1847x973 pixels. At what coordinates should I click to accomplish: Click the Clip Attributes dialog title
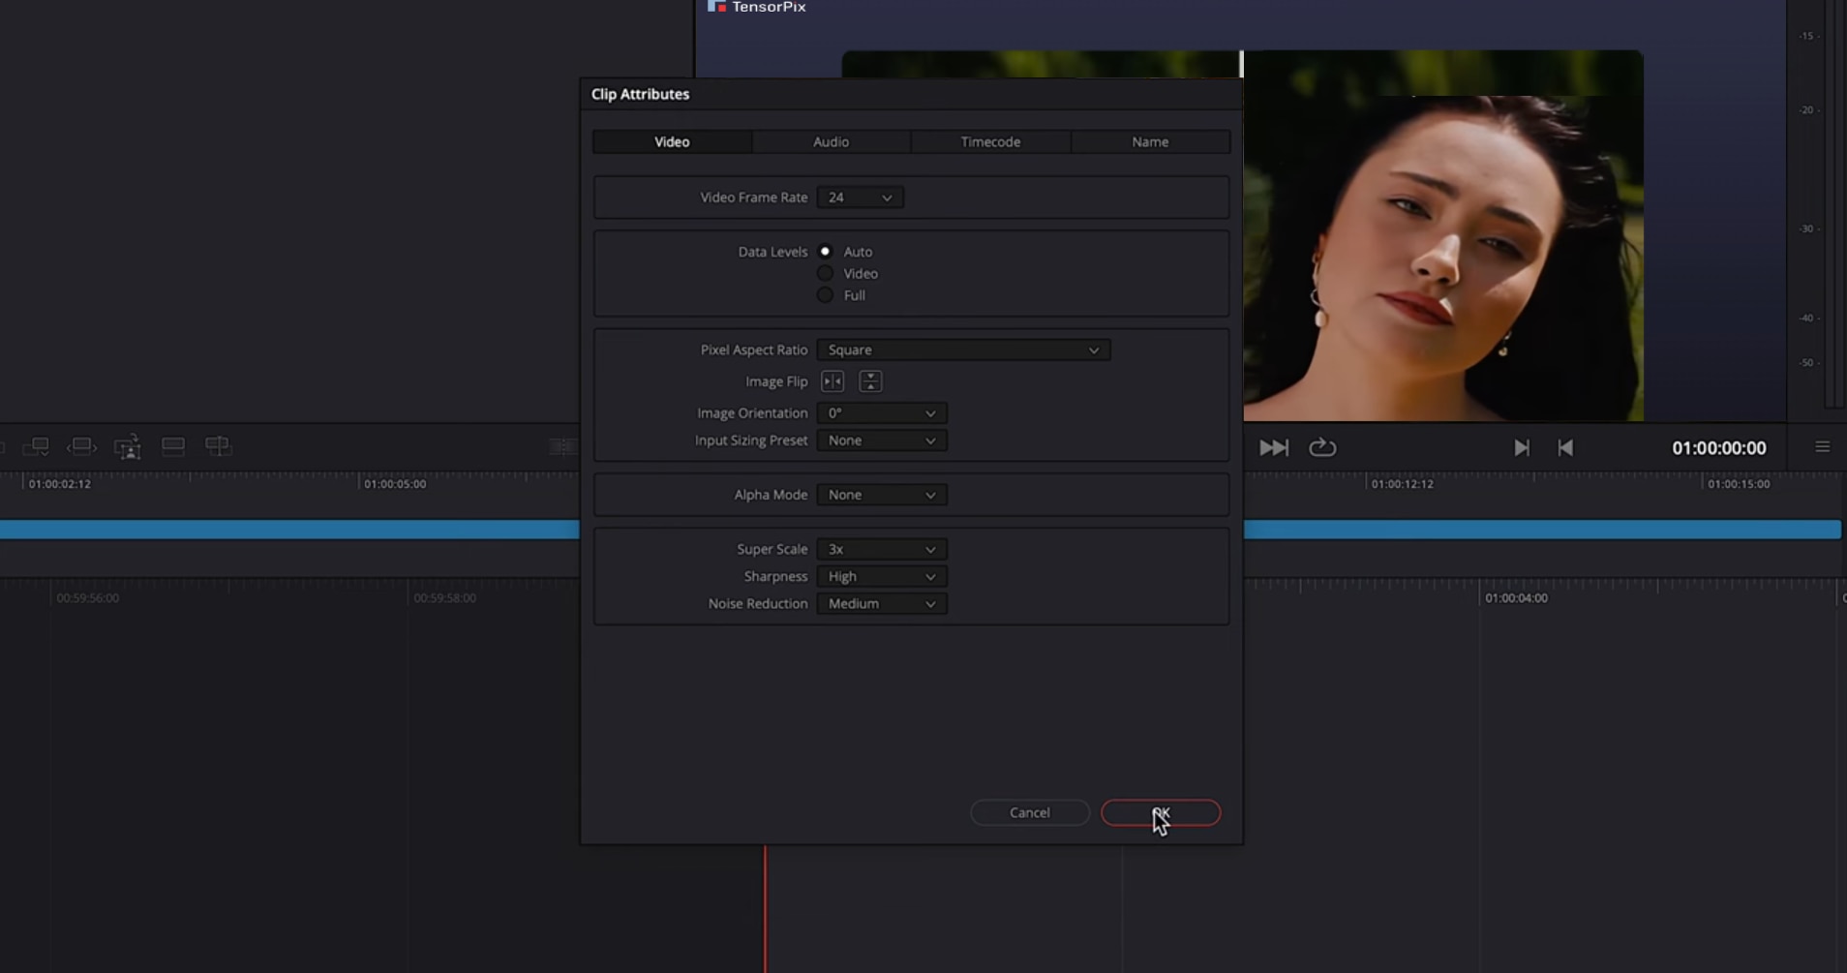coord(640,94)
